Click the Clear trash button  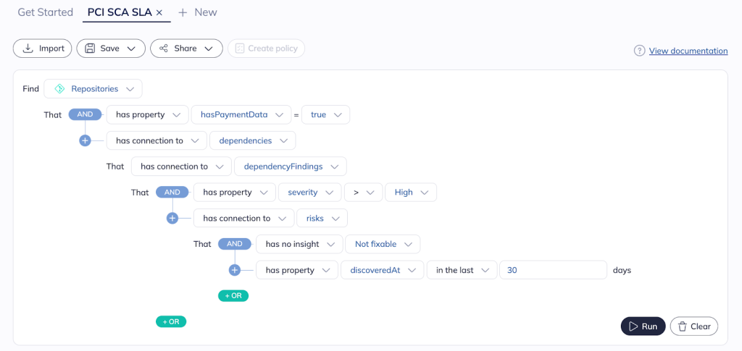coord(693,326)
